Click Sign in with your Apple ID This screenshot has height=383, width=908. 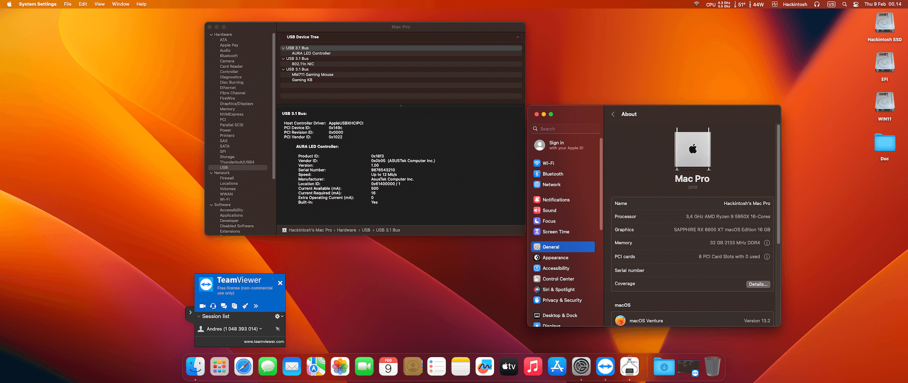point(563,145)
